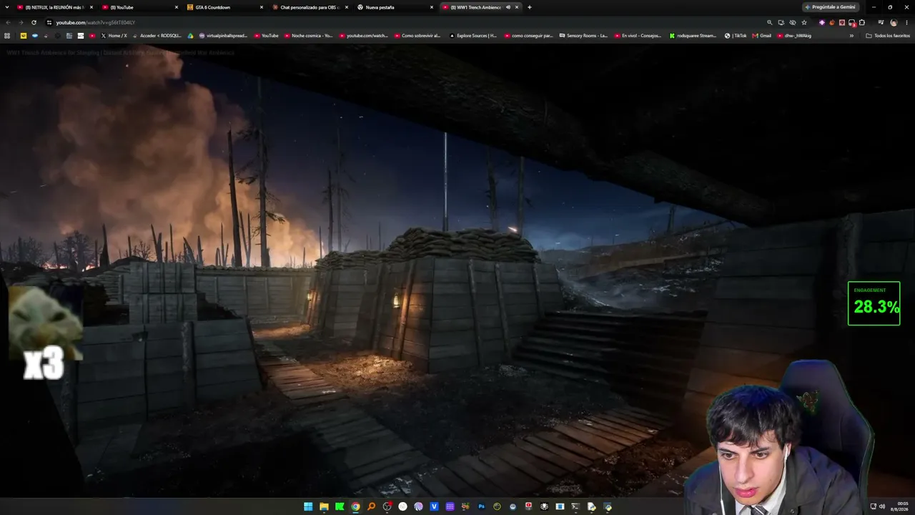View site information icon in address bar
Viewport: 915px width, 515px height.
pyautogui.click(x=49, y=22)
